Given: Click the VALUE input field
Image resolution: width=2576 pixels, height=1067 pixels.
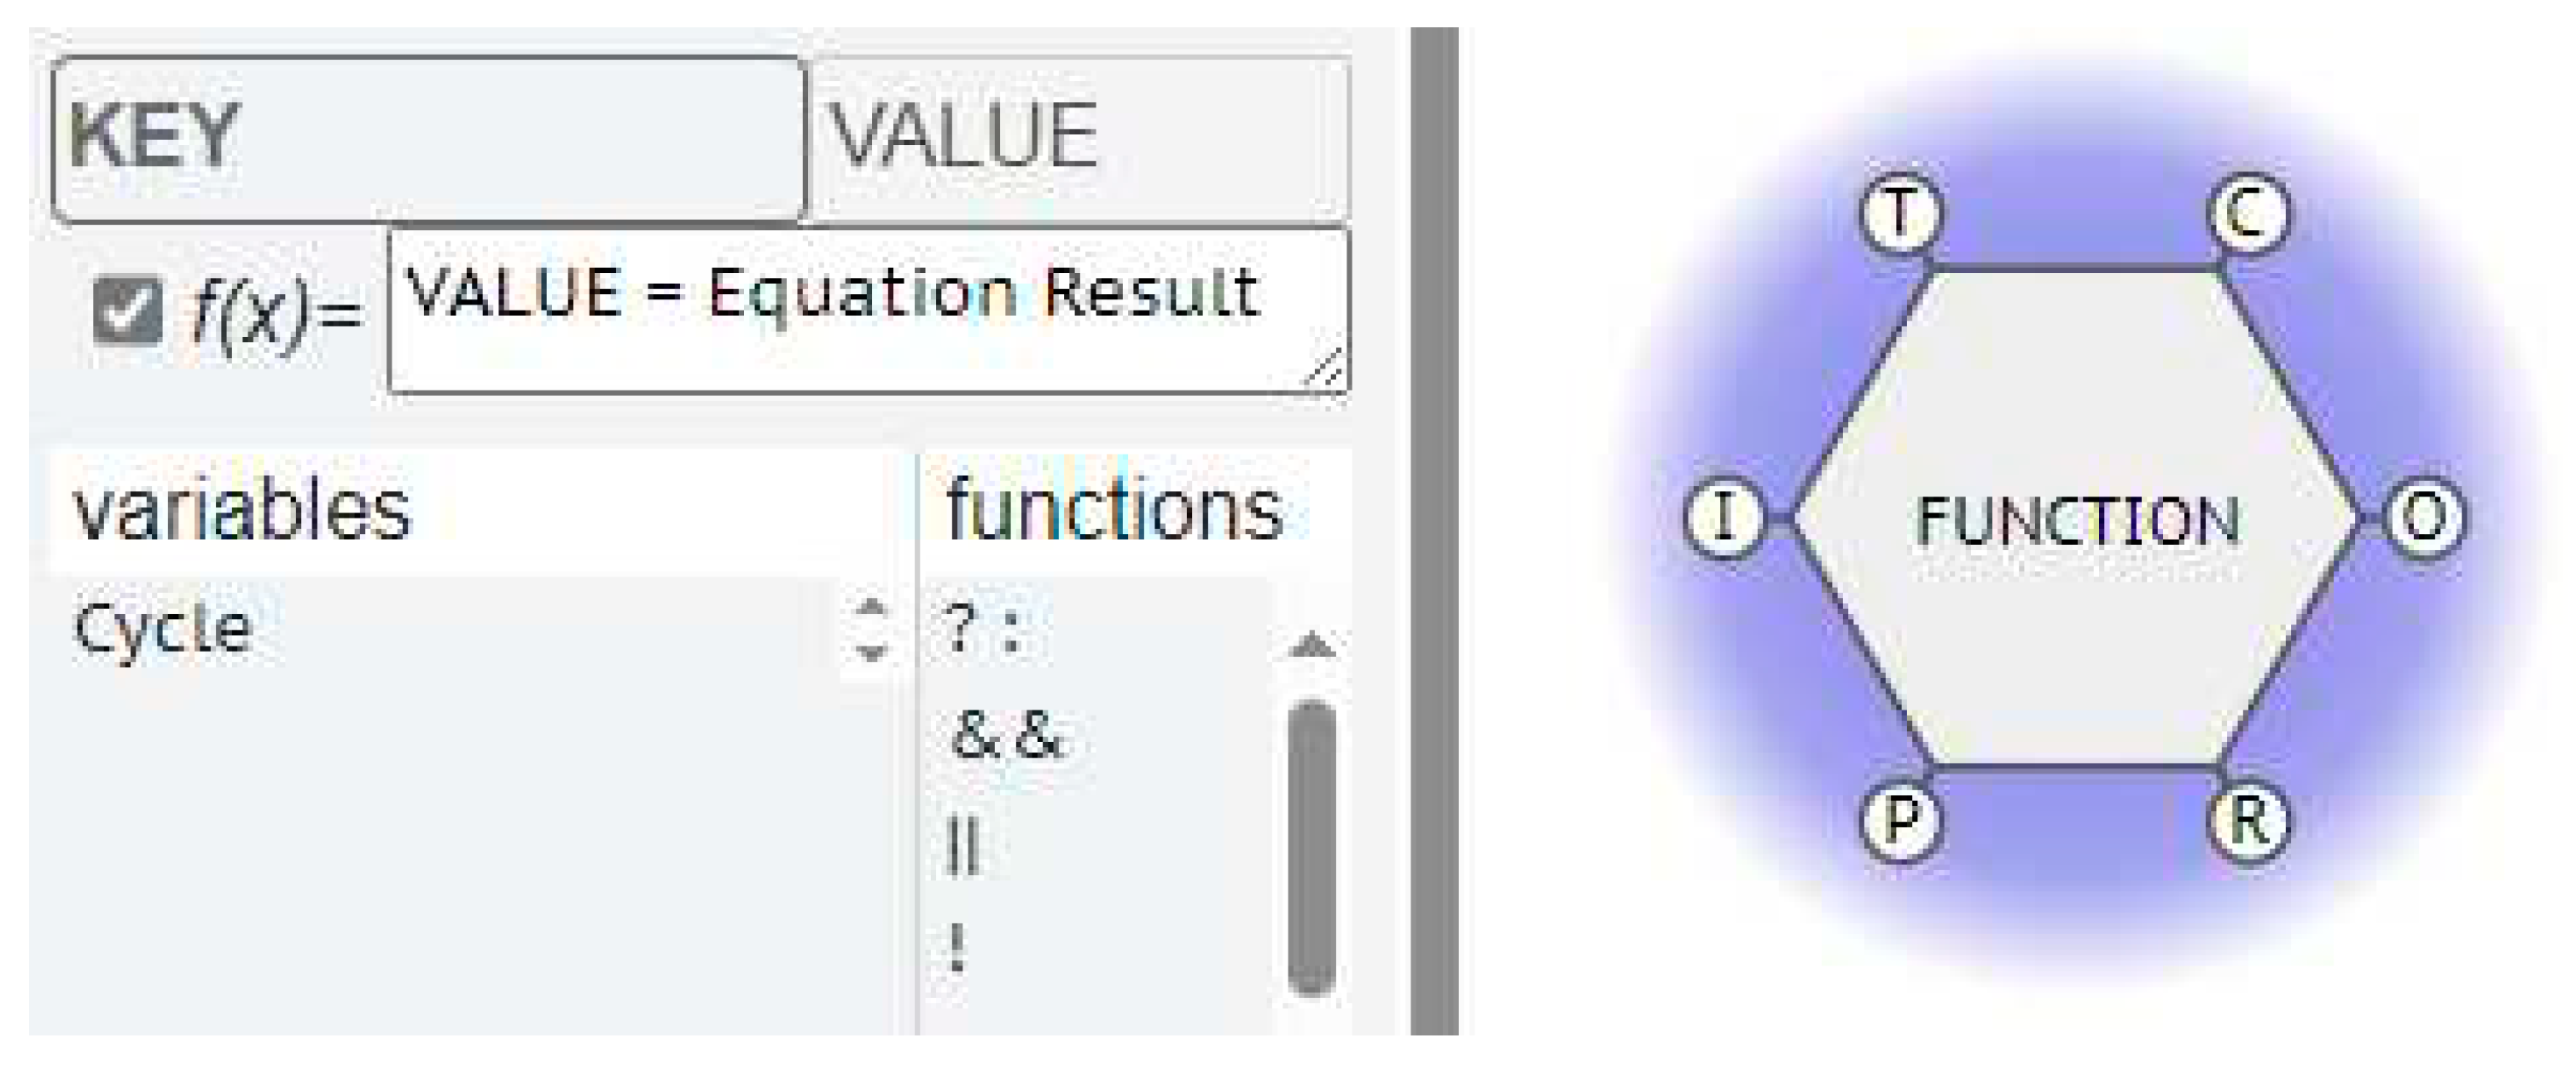Looking at the screenshot, I should point(1078,138).
